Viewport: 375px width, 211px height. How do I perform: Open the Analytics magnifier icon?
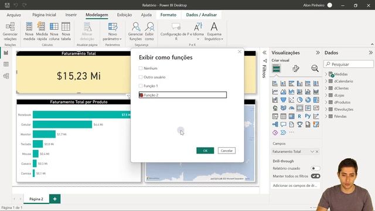click(x=315, y=69)
